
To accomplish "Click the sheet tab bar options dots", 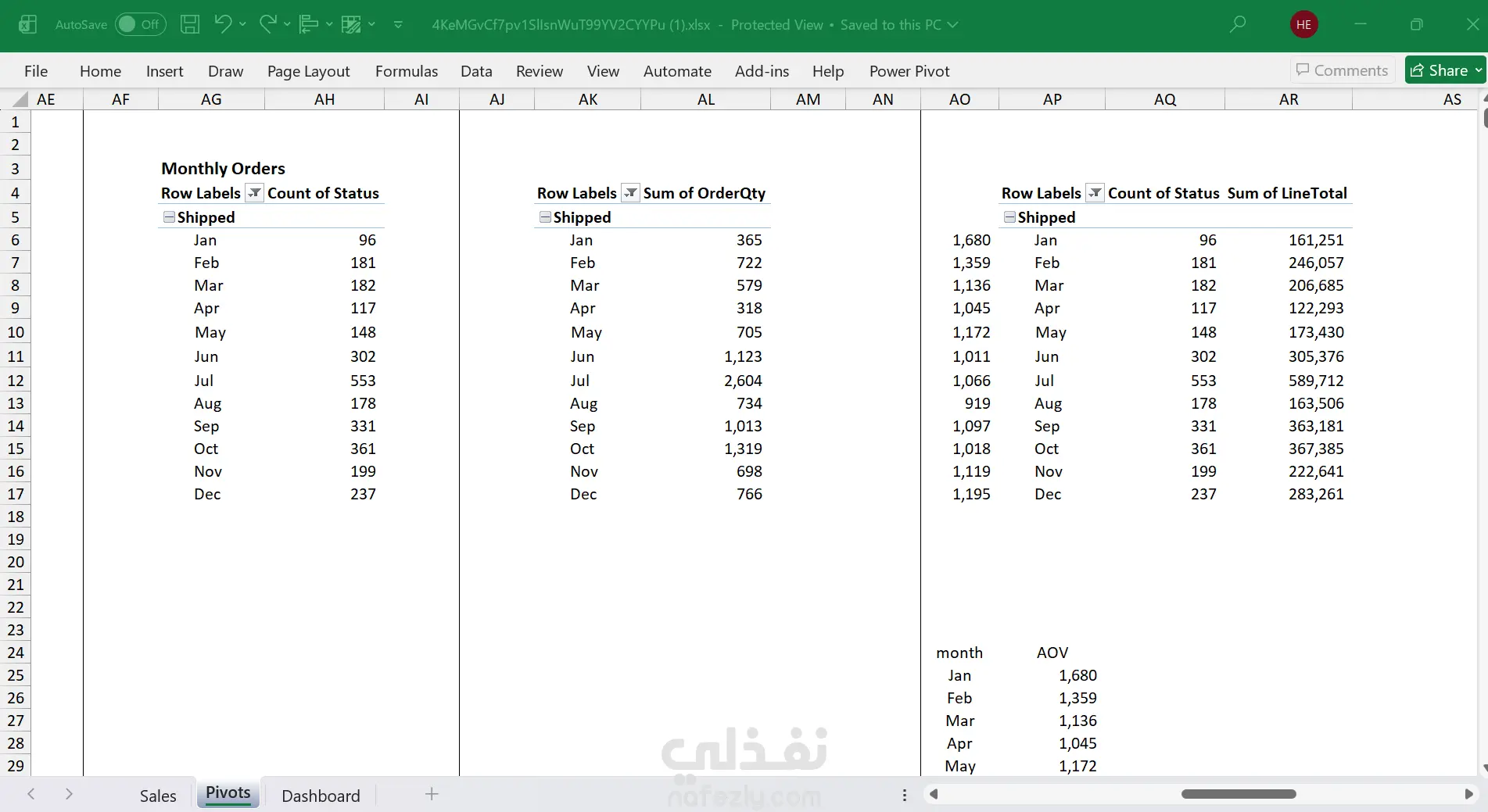I will click(905, 795).
